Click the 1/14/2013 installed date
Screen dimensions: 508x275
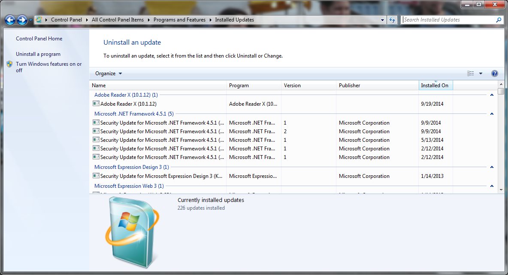tap(432, 176)
